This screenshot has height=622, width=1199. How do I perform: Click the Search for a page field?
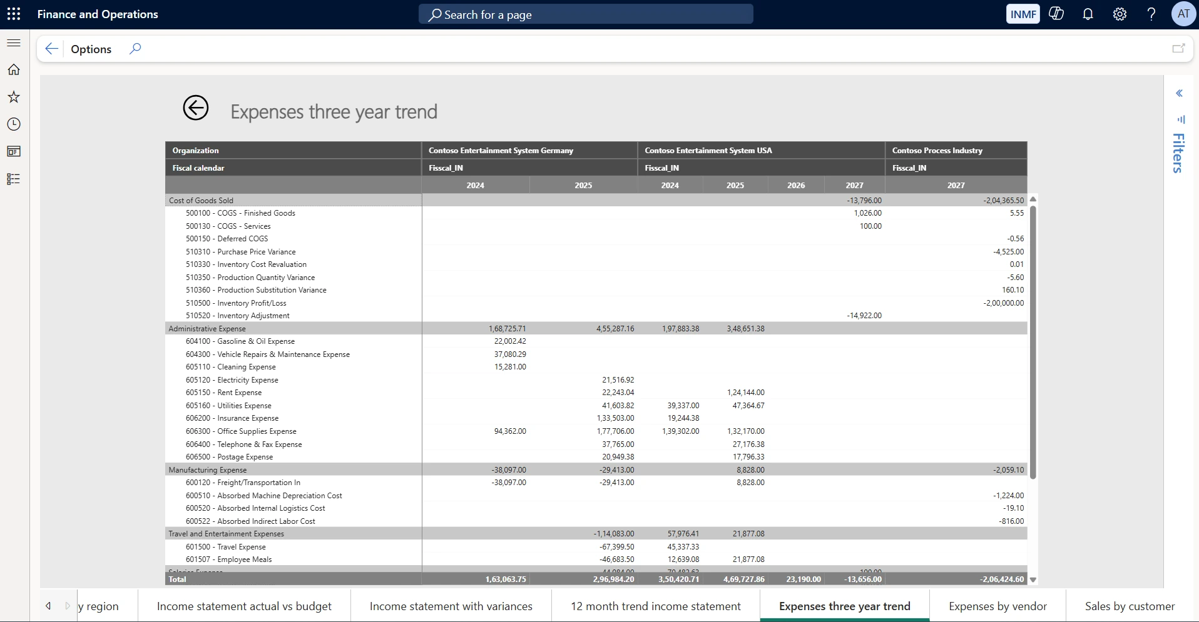(x=586, y=14)
